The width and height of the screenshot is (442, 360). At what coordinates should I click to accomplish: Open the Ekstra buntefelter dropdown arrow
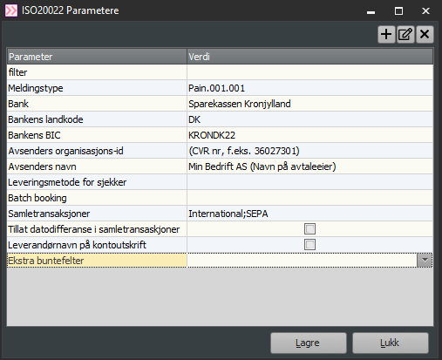425,260
